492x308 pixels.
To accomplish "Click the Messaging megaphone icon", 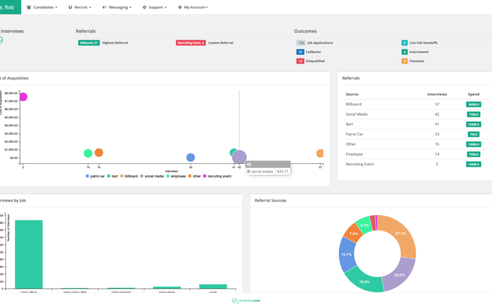I will tap(105, 7).
